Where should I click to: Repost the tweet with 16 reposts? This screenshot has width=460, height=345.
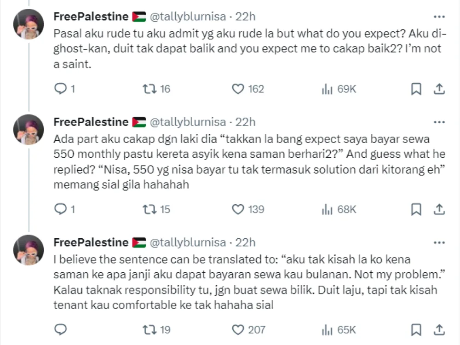[149, 89]
